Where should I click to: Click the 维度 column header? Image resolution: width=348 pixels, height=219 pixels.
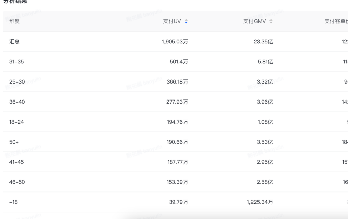click(14, 21)
